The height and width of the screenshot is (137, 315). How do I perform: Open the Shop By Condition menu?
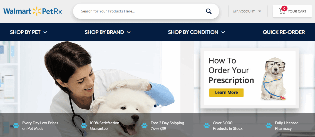[x=197, y=32]
